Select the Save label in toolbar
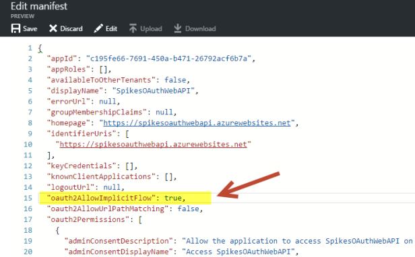 (30, 28)
